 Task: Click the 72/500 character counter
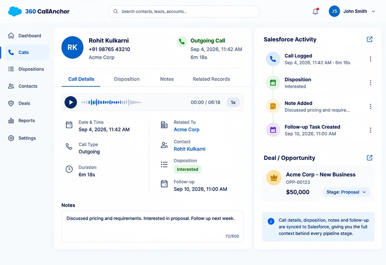(232, 236)
